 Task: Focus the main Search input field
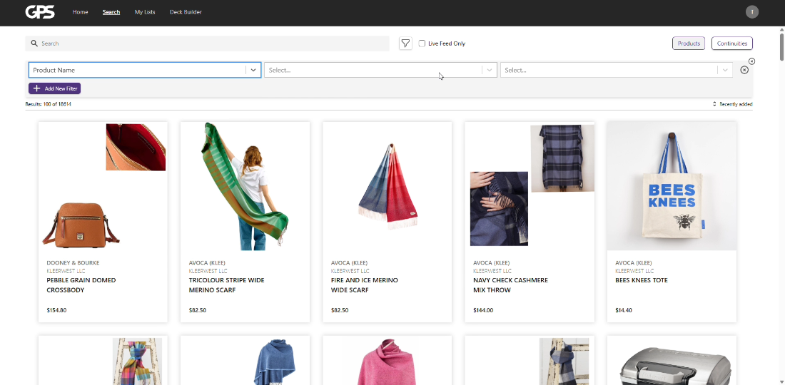(x=207, y=43)
